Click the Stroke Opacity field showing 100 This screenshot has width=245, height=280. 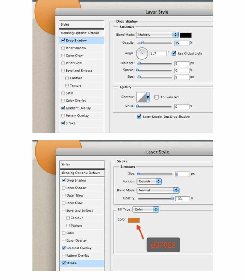[183, 199]
